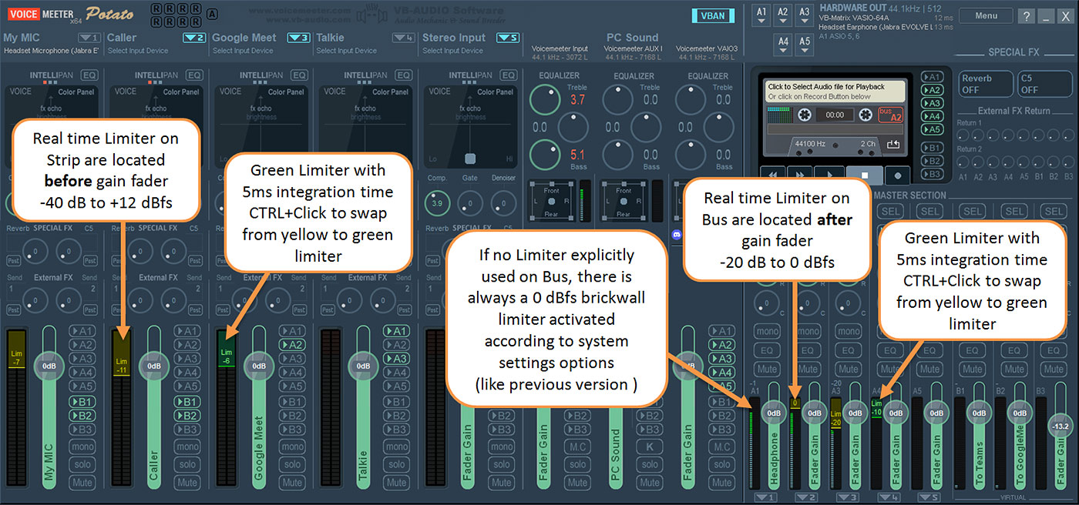Select input device under Talkie
This screenshot has height=505, width=1079.
(347, 51)
